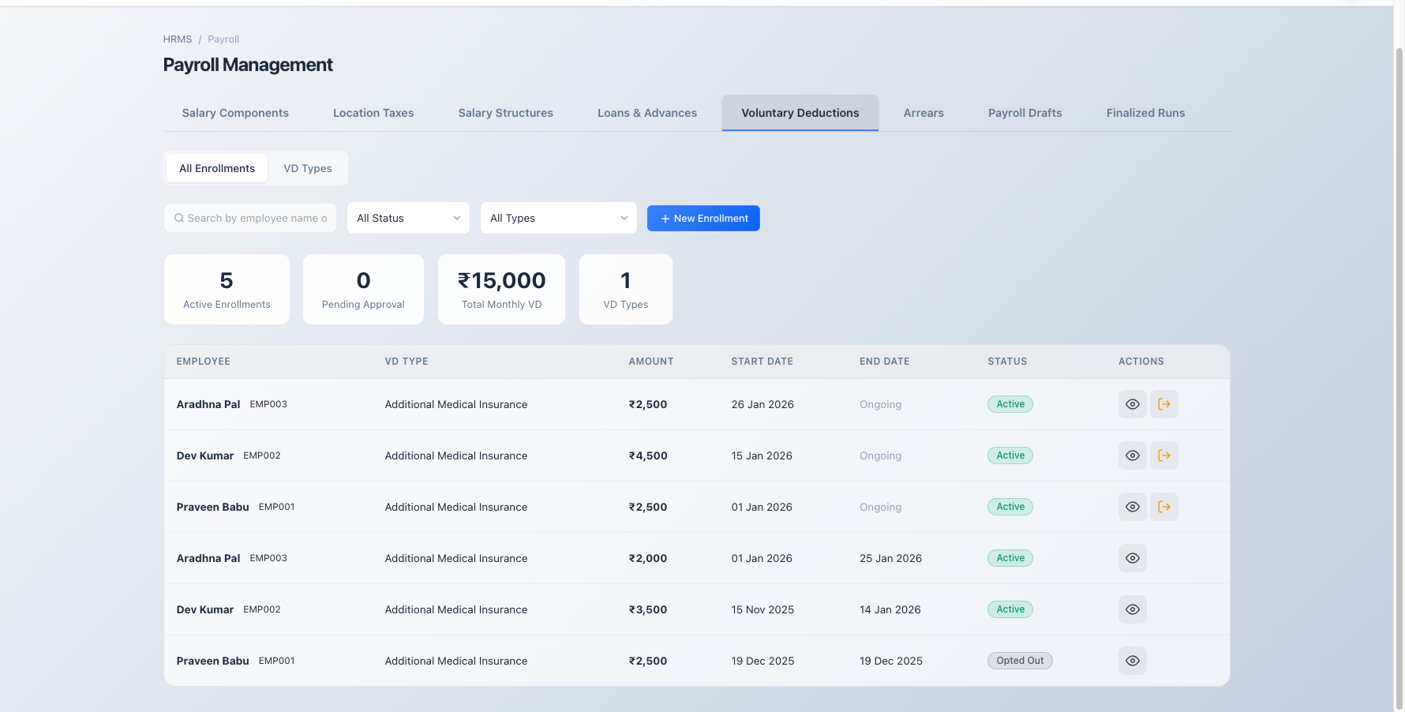Click the Active status badge for Dev Kumar

(1010, 455)
